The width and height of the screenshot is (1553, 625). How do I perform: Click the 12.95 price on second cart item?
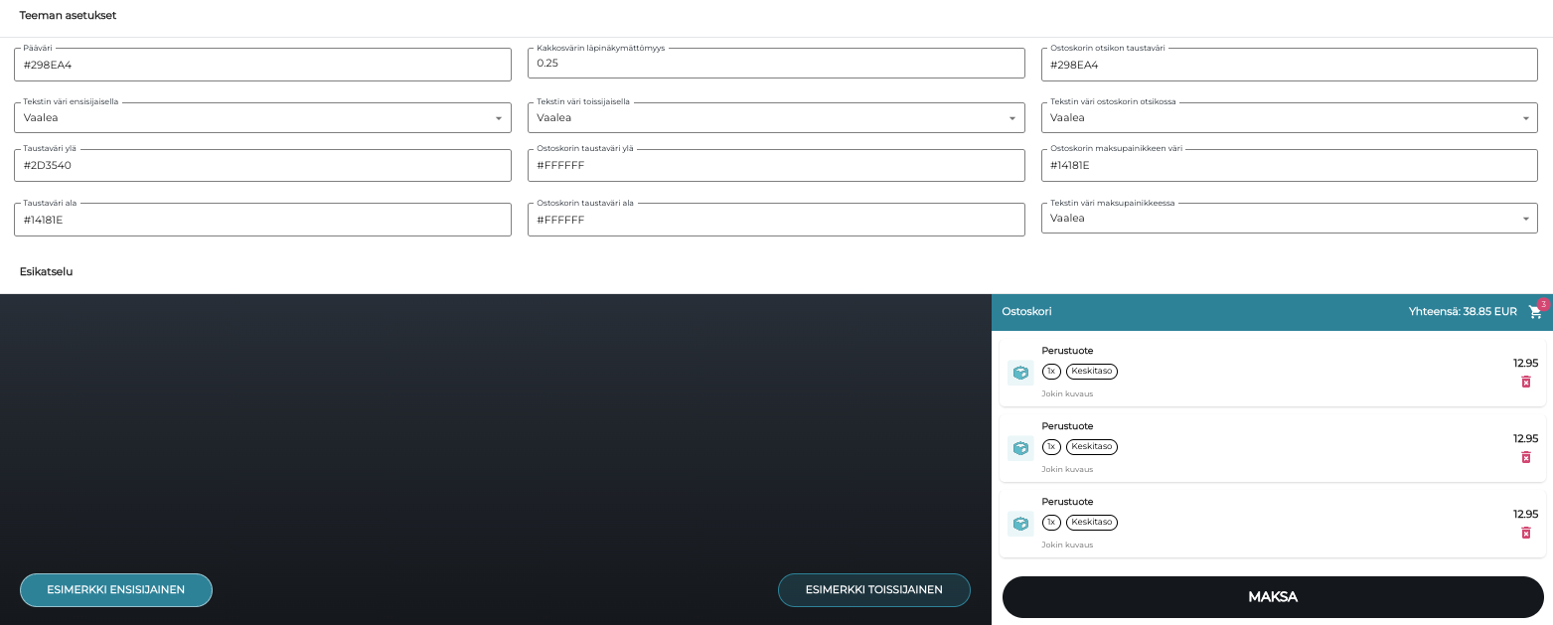click(x=1525, y=438)
